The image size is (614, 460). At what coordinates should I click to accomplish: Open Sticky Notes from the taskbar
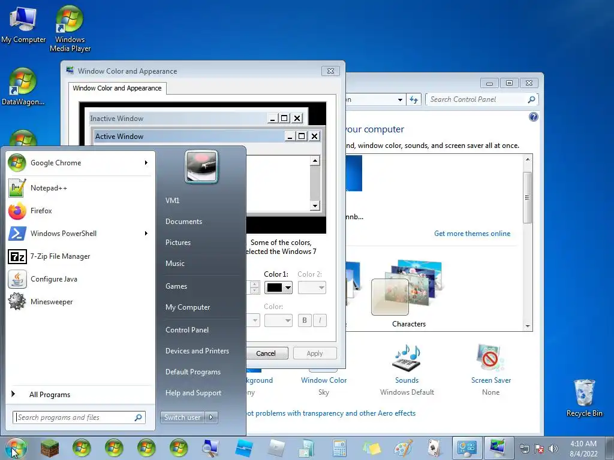(x=372, y=448)
